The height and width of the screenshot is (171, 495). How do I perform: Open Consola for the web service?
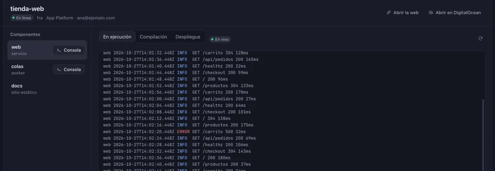(69, 50)
